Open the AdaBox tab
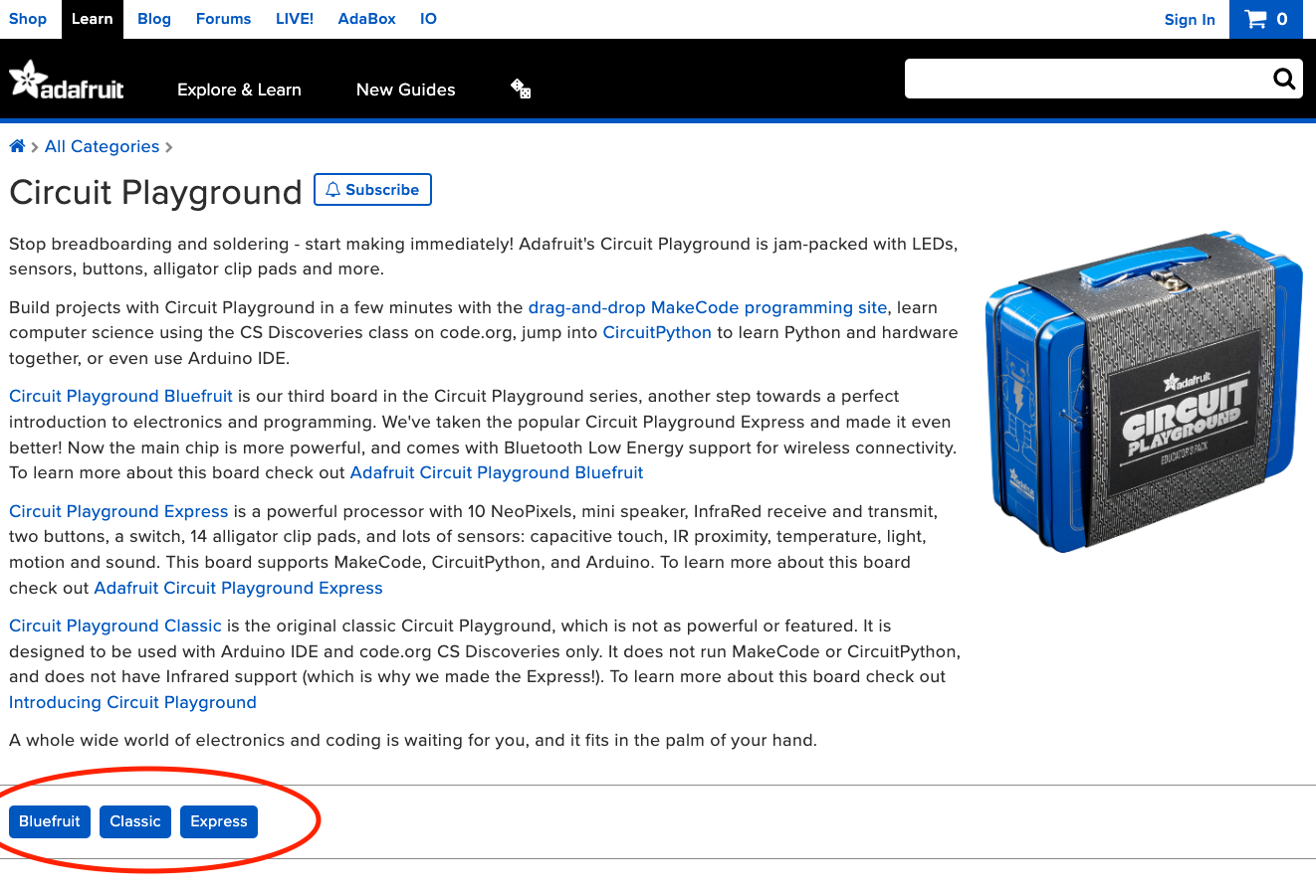 point(366,19)
